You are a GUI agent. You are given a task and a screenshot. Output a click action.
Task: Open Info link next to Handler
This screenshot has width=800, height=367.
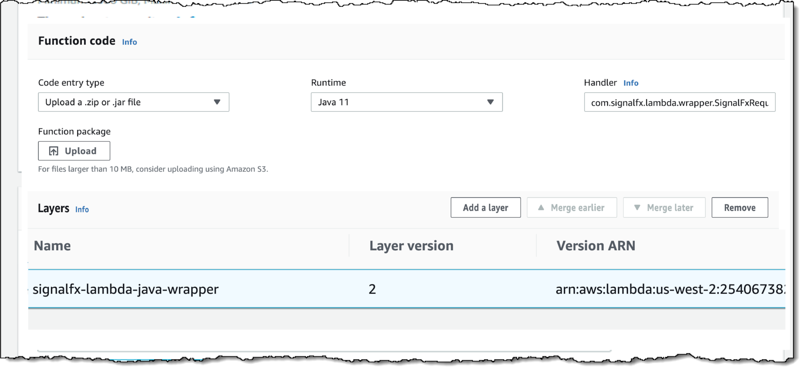pyautogui.click(x=631, y=83)
